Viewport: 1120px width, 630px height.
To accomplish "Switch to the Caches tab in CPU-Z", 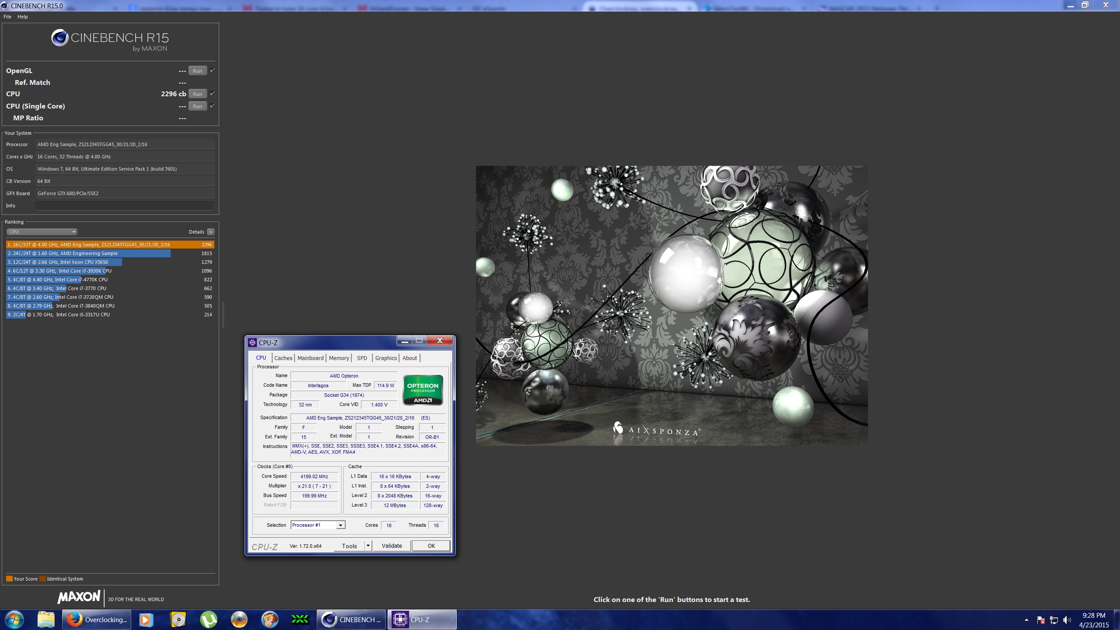I will [x=283, y=358].
